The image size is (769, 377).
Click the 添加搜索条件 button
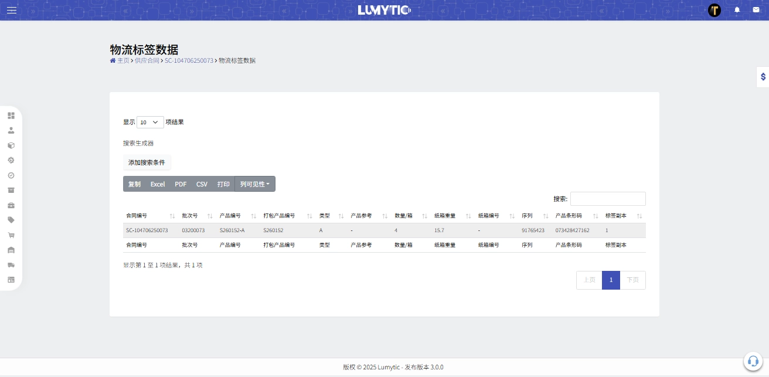pyautogui.click(x=147, y=162)
